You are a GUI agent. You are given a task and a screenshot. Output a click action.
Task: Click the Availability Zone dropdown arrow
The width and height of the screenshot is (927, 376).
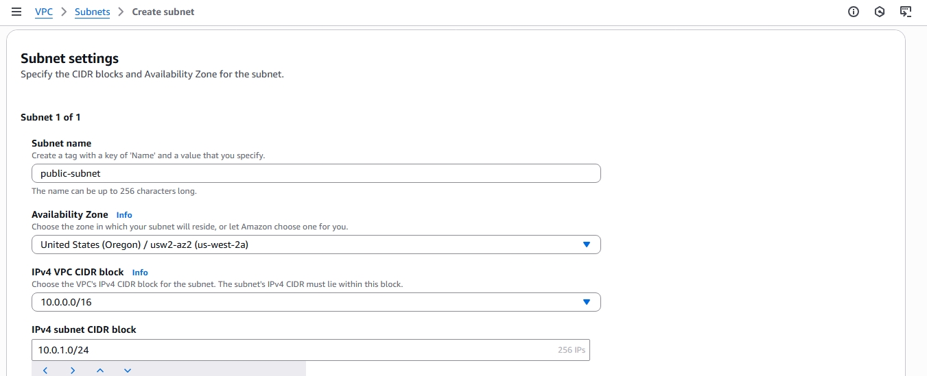(x=586, y=245)
